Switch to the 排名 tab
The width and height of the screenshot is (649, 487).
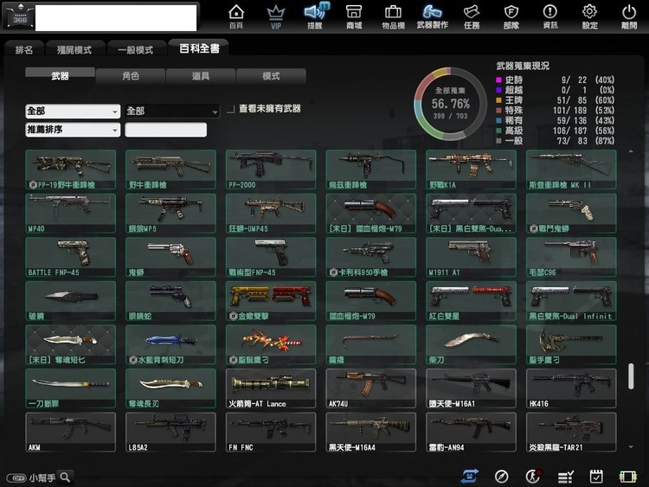click(24, 49)
